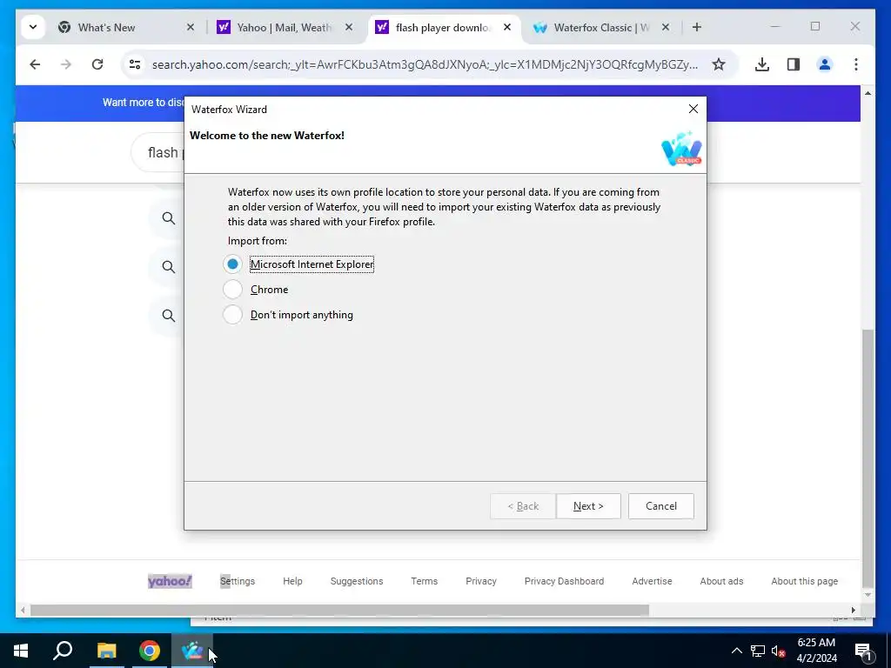Close the Waterfox Classic tab
The image size is (891, 668).
[666, 27]
